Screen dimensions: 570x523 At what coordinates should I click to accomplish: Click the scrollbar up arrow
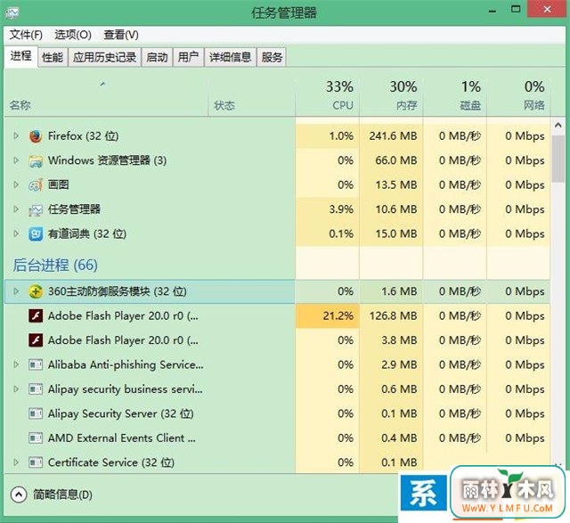[558, 126]
